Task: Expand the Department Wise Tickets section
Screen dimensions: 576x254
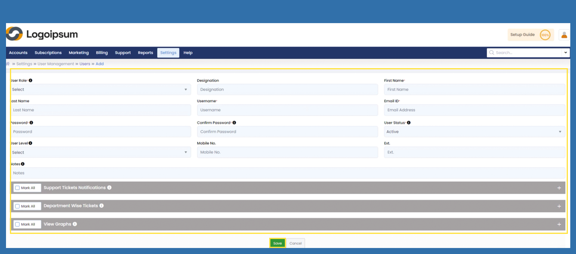Action: (x=559, y=206)
